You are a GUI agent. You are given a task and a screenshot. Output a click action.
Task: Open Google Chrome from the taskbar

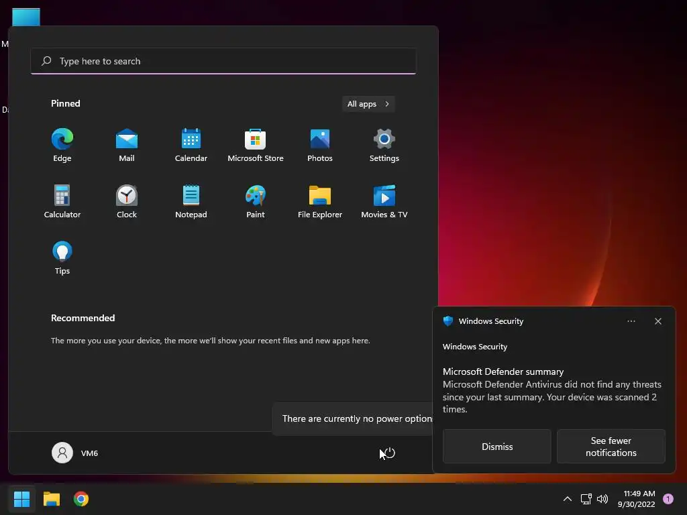click(81, 499)
